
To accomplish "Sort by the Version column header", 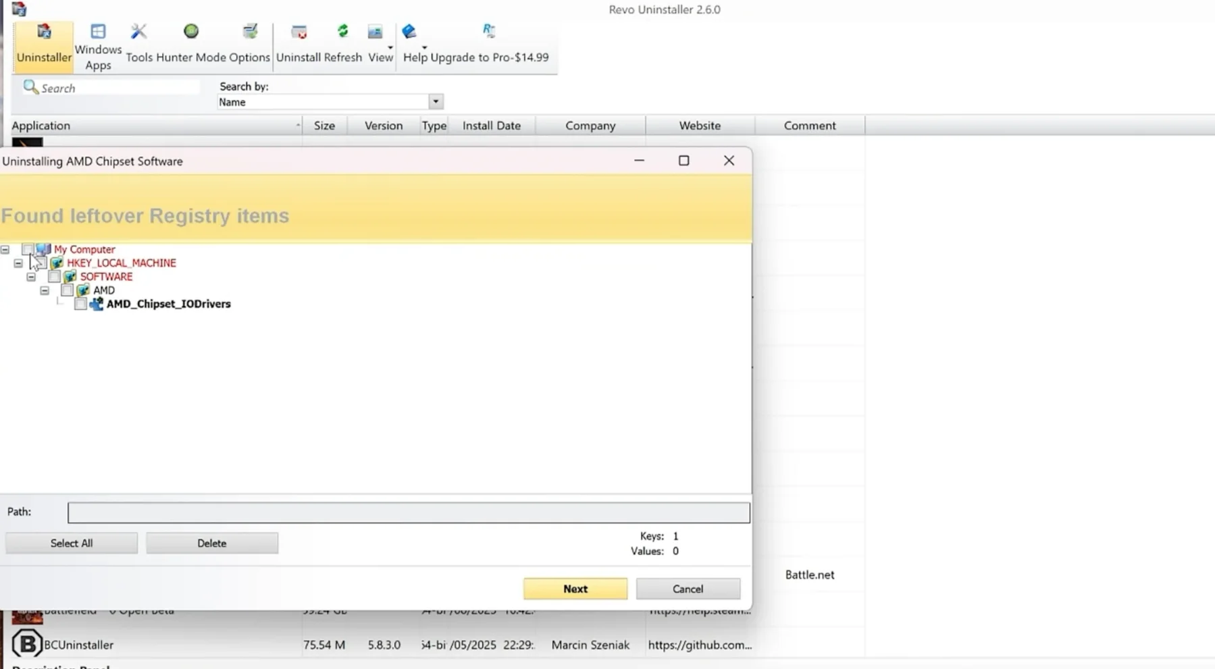I will click(x=384, y=126).
